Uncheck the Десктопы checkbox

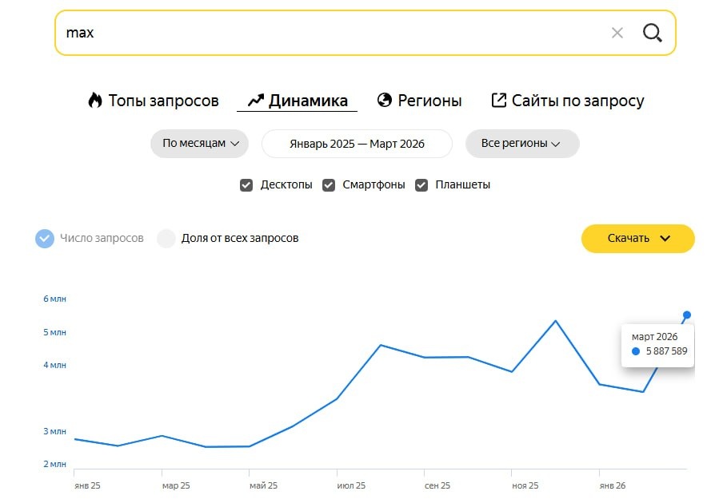(246, 185)
